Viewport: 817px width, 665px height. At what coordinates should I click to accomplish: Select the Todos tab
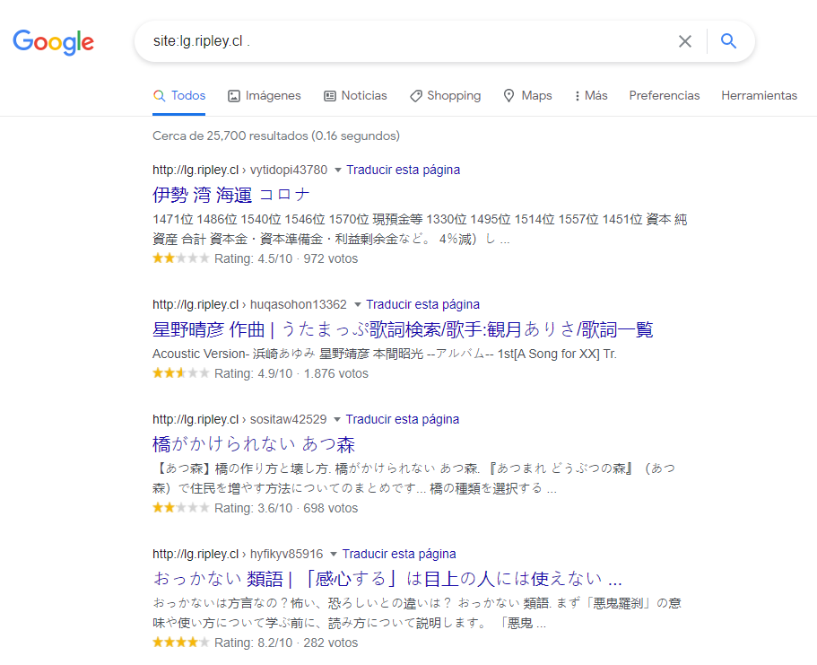pyautogui.click(x=179, y=95)
